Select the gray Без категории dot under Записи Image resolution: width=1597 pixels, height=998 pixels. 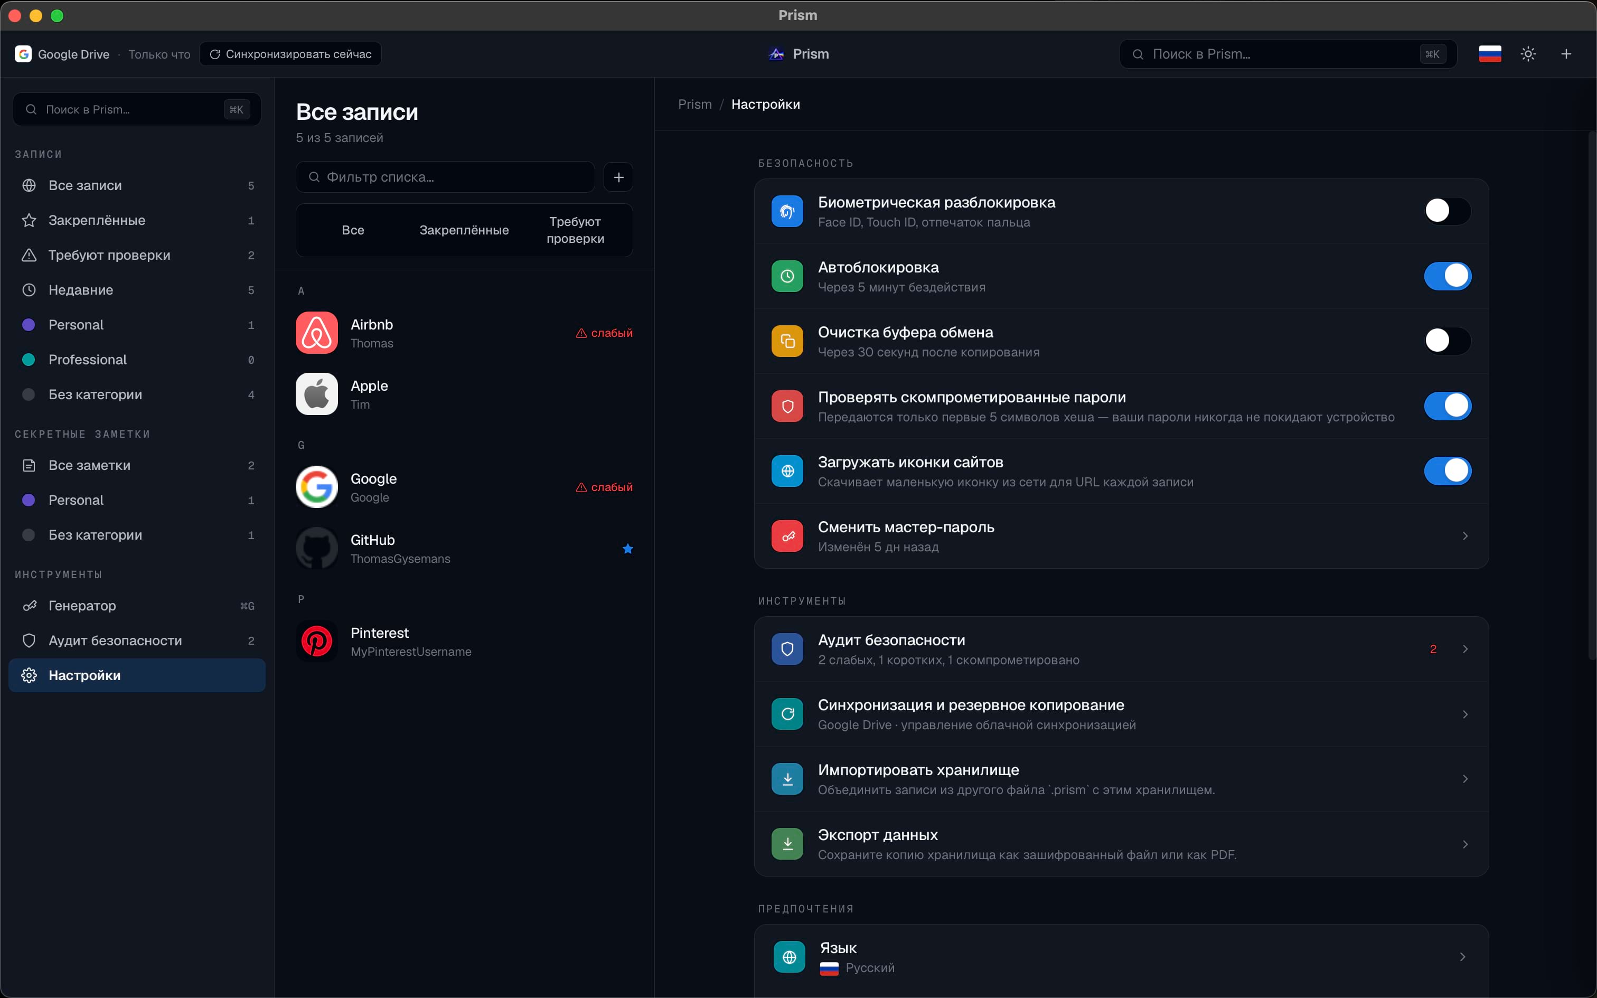coord(29,395)
